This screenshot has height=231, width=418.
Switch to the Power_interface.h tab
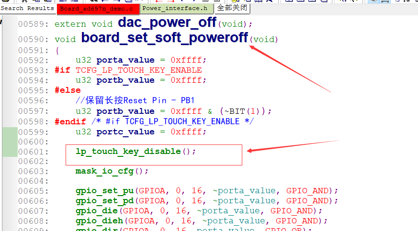(x=177, y=9)
